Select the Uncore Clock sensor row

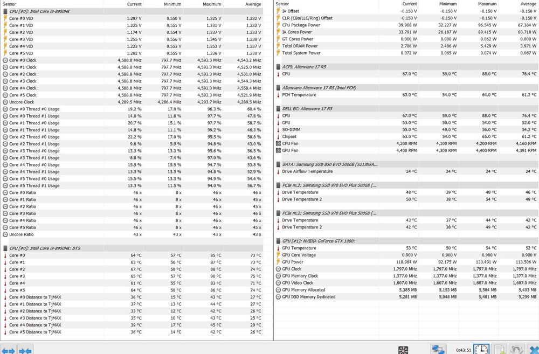point(22,102)
